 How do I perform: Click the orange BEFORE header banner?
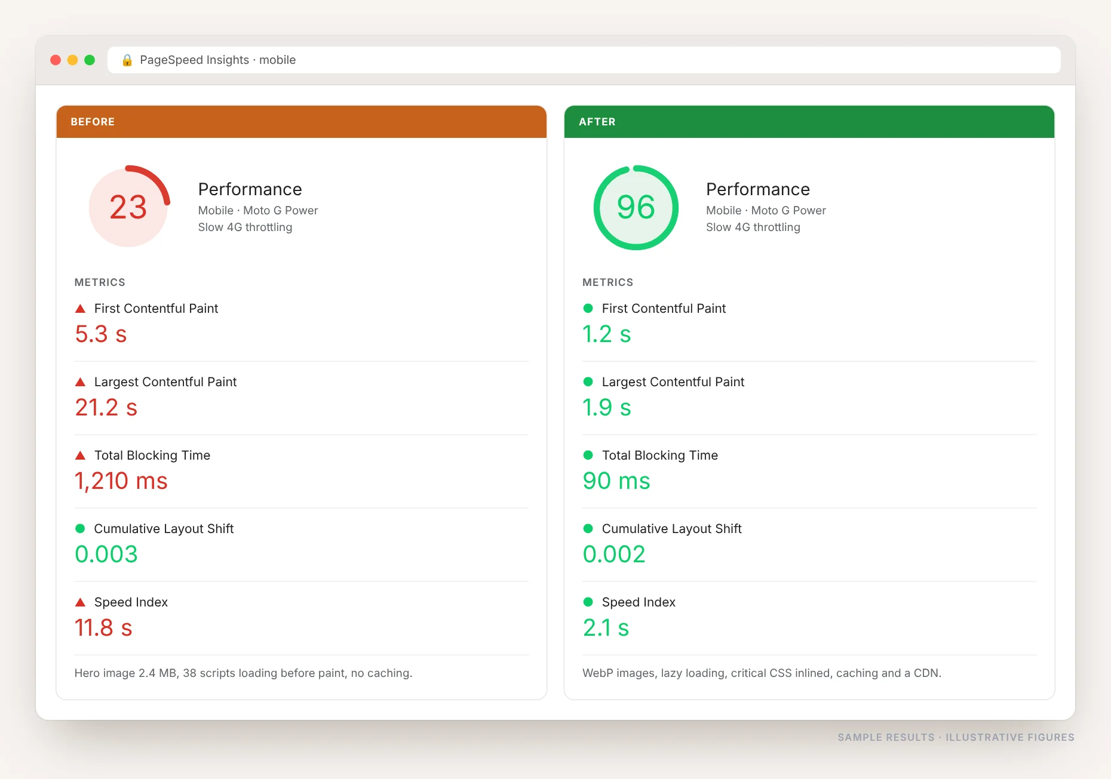302,122
